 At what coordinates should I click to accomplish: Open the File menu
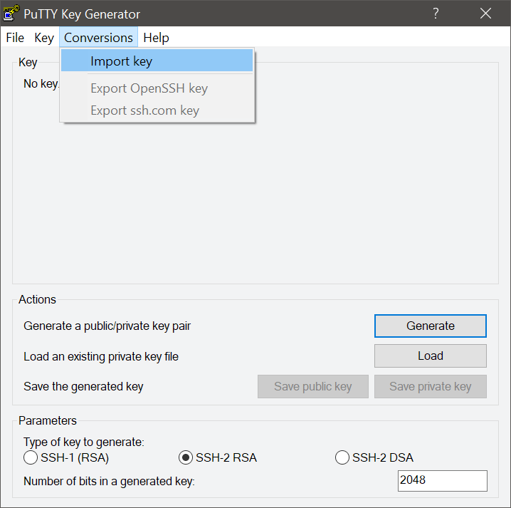coord(15,38)
